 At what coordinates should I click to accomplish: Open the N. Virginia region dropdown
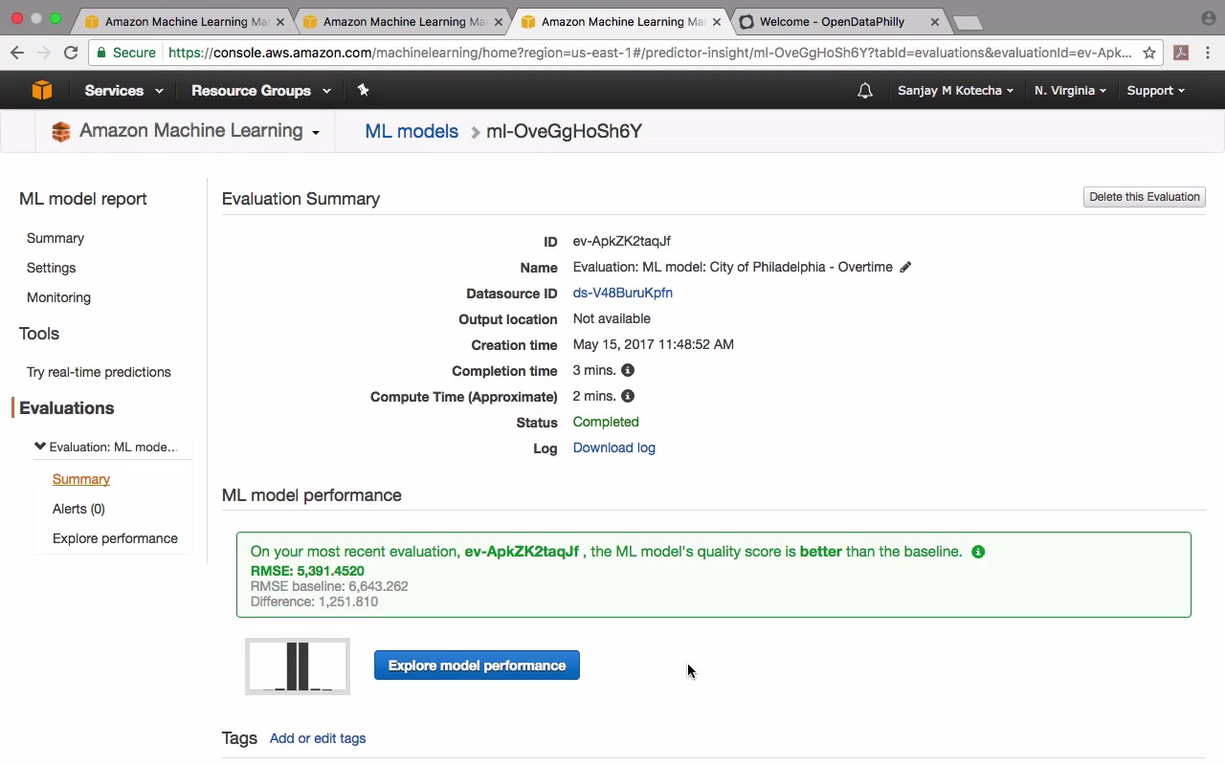(x=1070, y=91)
